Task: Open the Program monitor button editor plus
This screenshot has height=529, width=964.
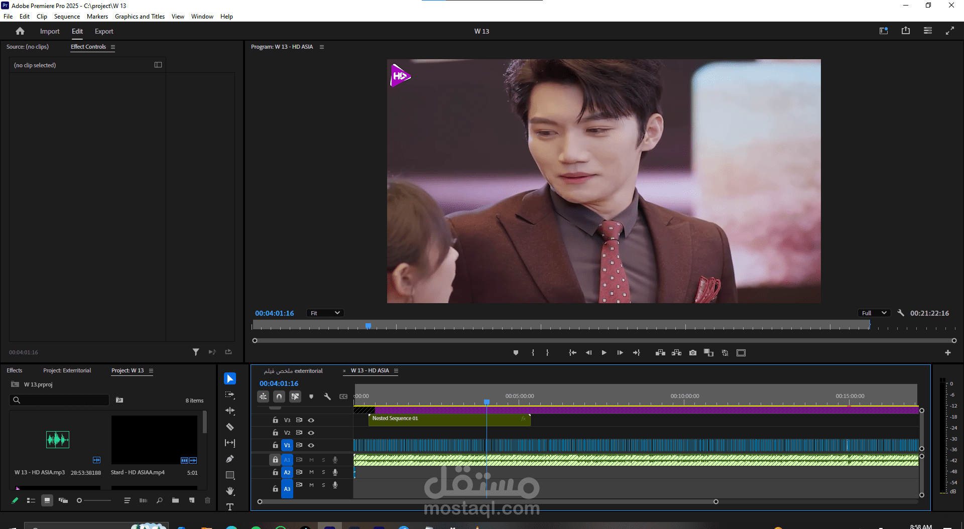Action: 948,353
